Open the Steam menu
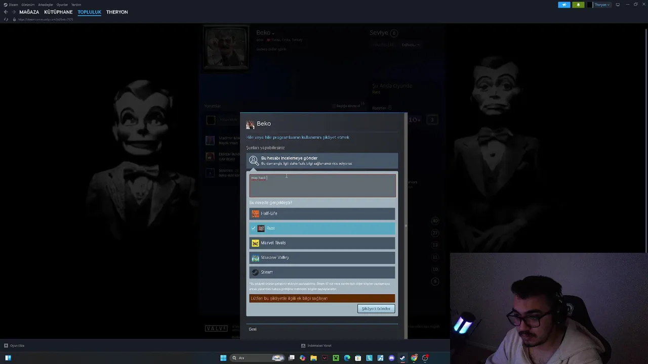This screenshot has height=364, width=648. click(13, 5)
